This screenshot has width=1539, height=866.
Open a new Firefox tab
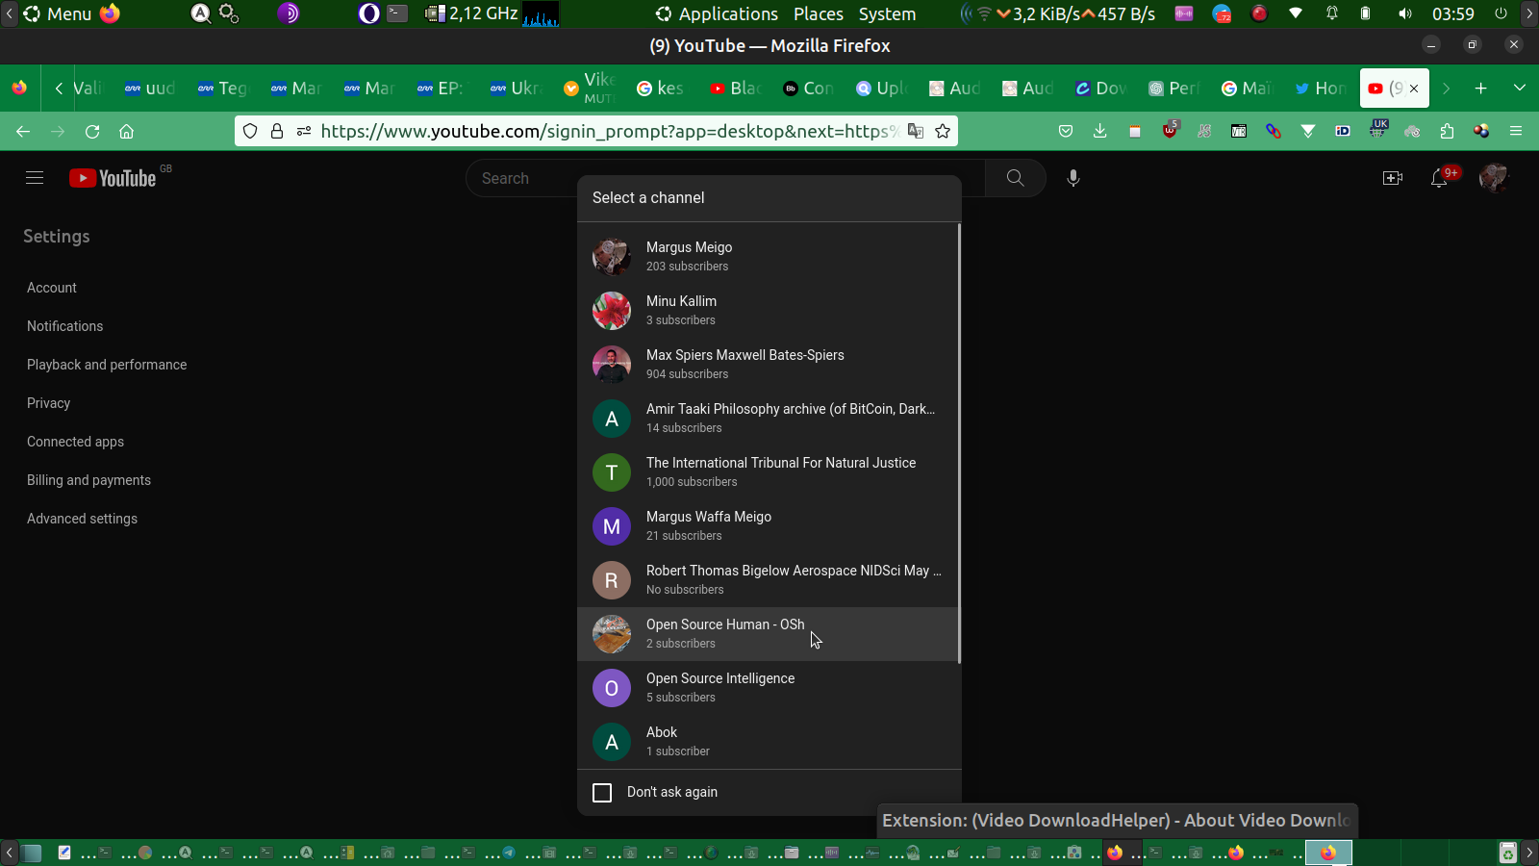coord(1481,89)
